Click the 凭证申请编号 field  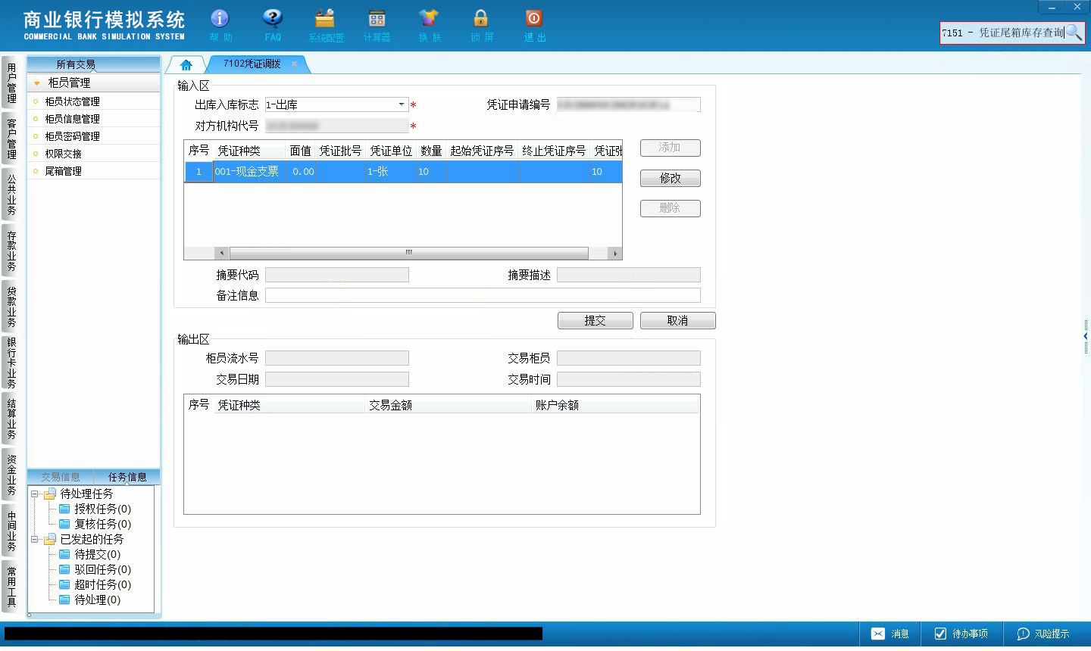(x=629, y=104)
